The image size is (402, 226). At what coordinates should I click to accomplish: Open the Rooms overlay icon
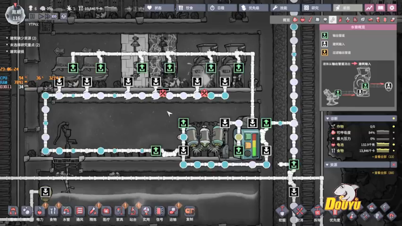[370, 20]
